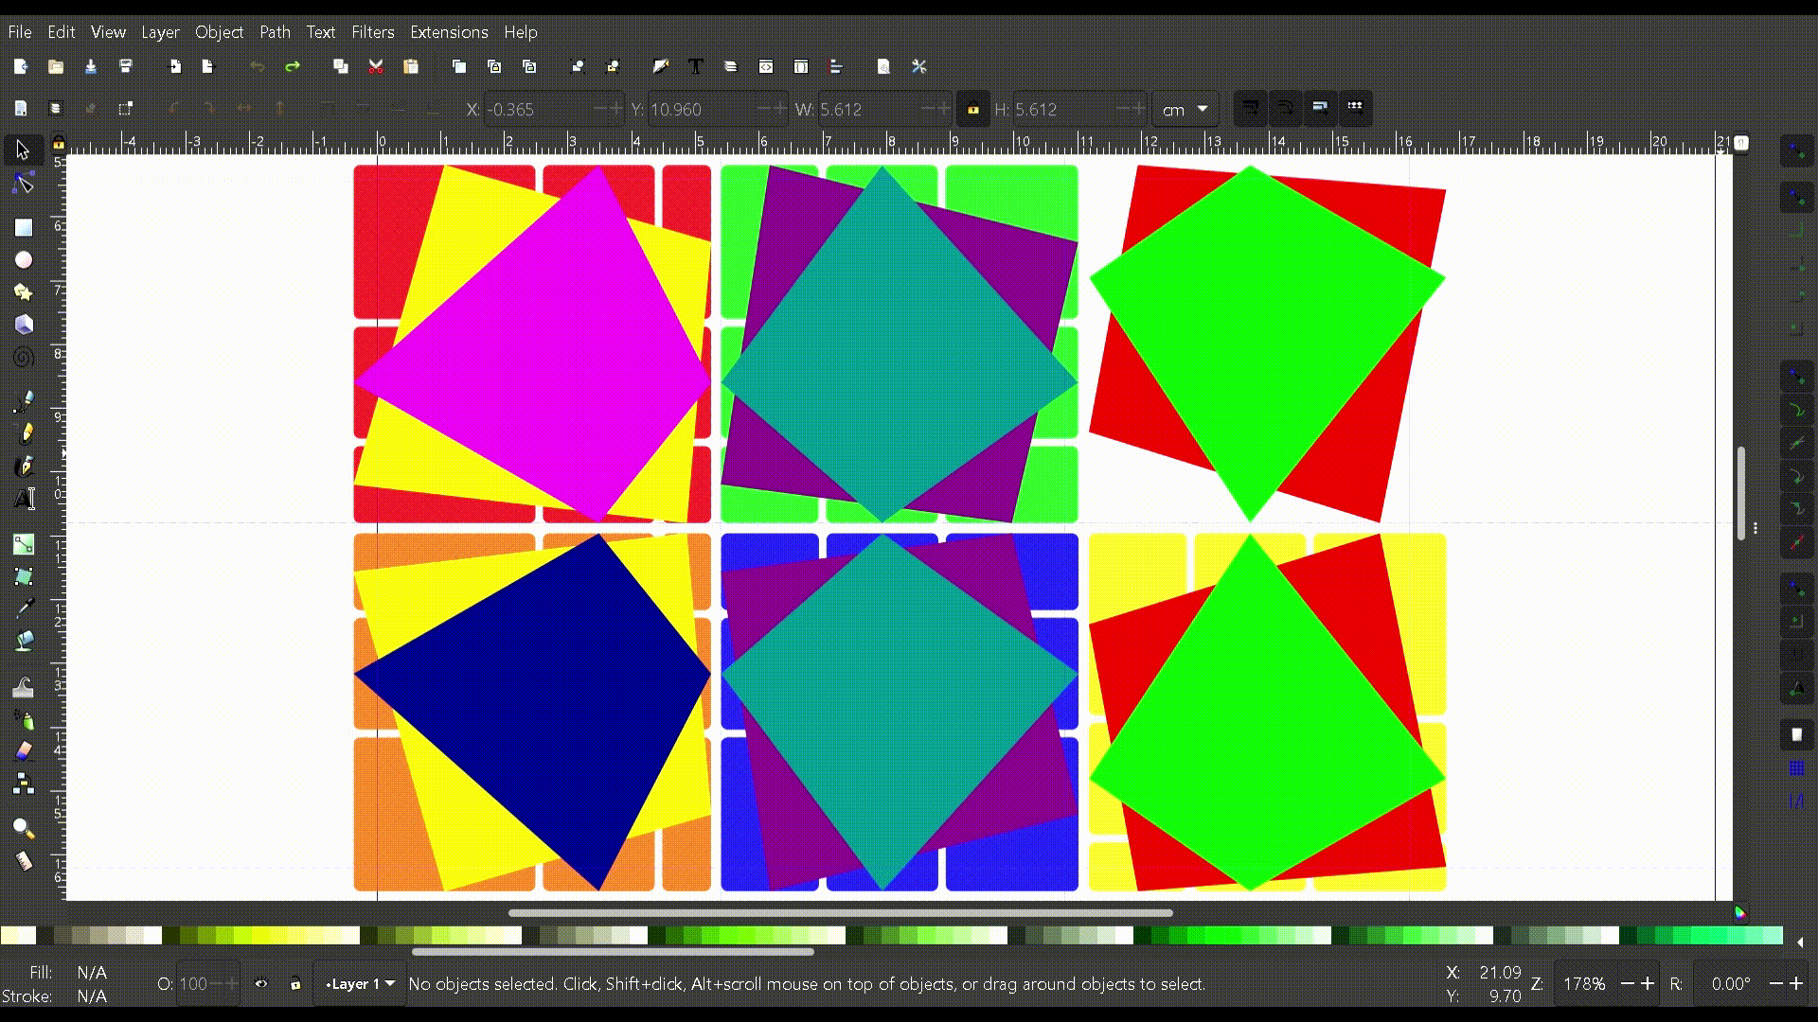
Task: Select the Rectangle tool
Action: pyautogui.click(x=24, y=228)
